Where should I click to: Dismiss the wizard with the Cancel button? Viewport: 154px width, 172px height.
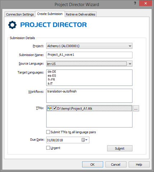(116, 164)
